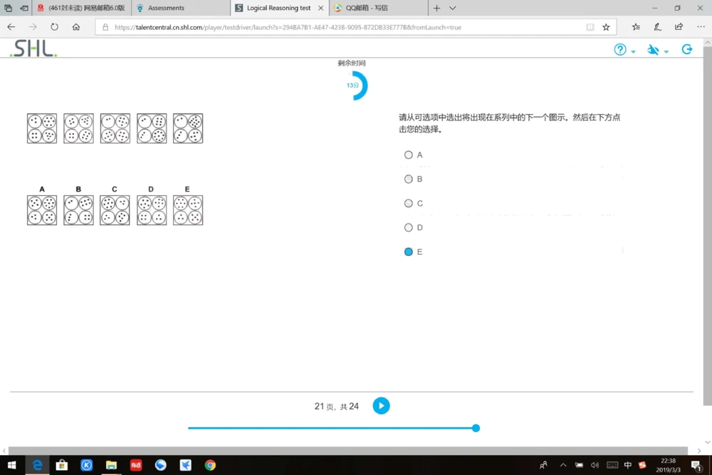Select answer option C
Screen dimensions: 712x475
(409, 203)
